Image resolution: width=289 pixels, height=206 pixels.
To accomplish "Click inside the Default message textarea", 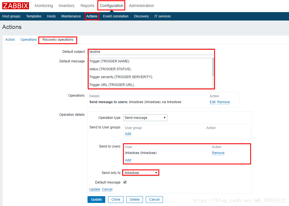I will 150,73.
